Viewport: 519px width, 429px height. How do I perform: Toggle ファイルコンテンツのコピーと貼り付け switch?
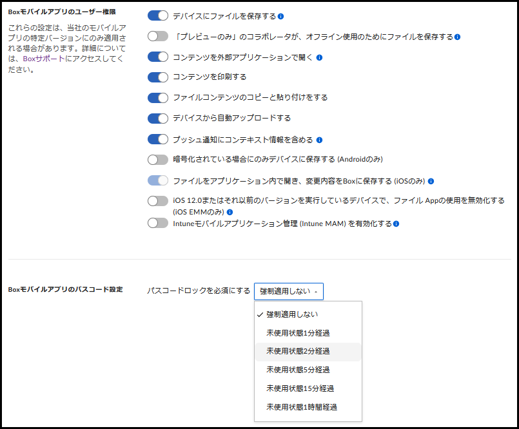click(x=157, y=97)
